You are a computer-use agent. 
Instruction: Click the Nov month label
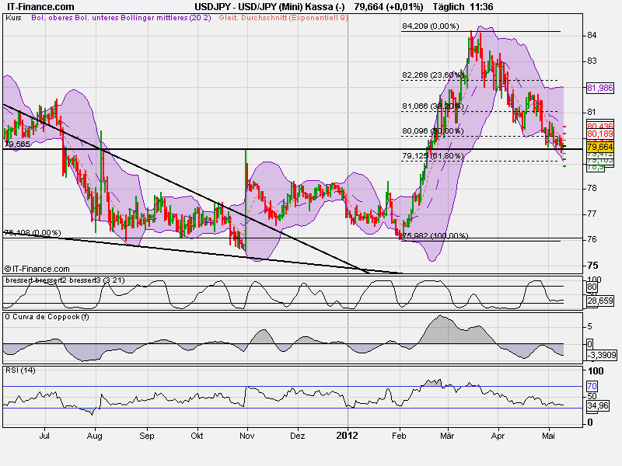[246, 436]
